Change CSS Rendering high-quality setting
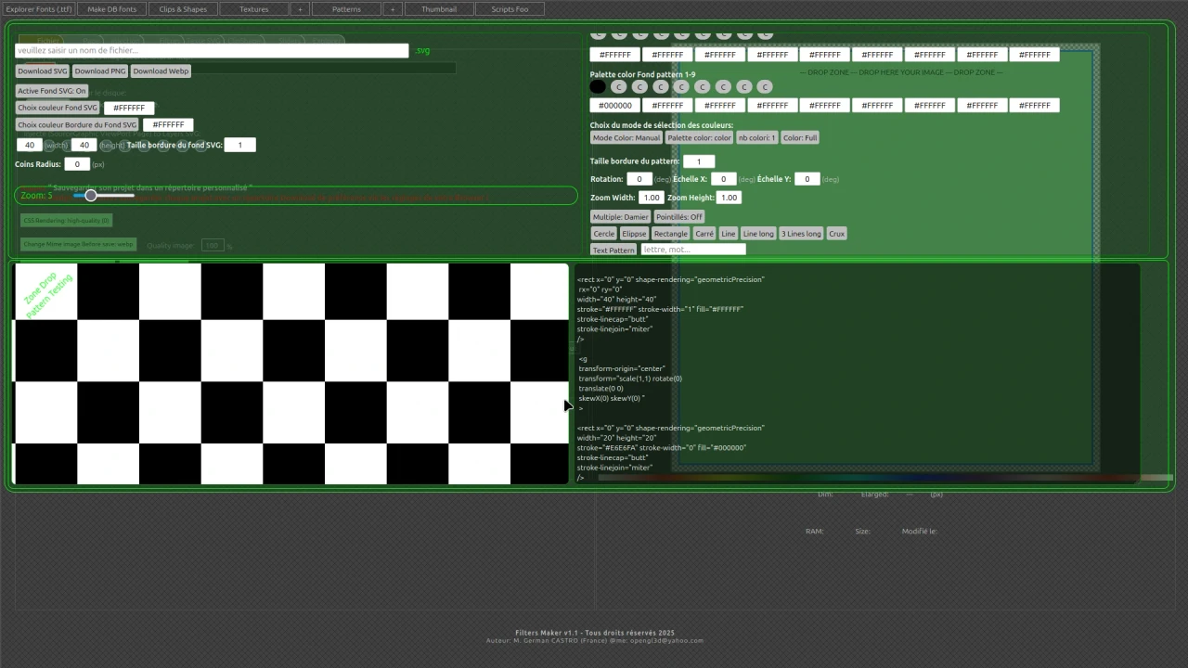This screenshot has height=668, width=1188. [65, 220]
